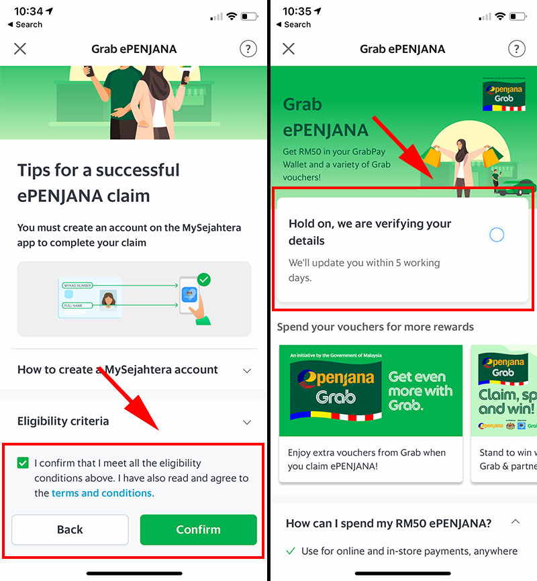The height and width of the screenshot is (581, 537).
Task: Open help icon on left screen
Action: (x=248, y=48)
